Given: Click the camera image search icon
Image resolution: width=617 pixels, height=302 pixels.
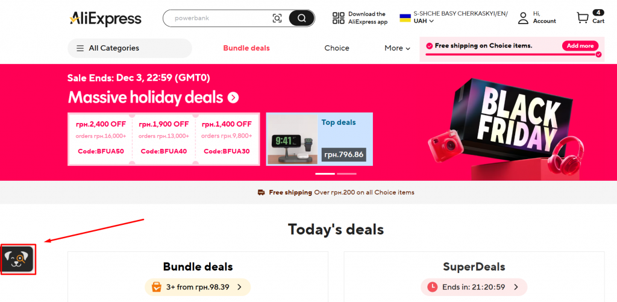Looking at the screenshot, I should tap(277, 18).
